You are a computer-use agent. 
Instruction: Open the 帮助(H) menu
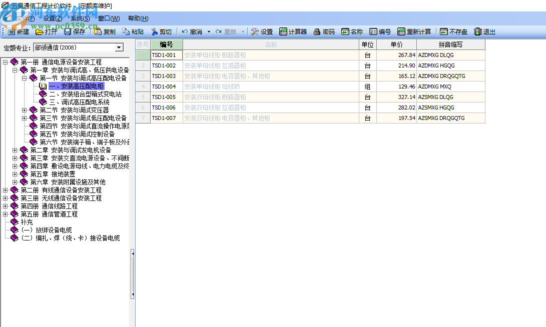(138, 18)
